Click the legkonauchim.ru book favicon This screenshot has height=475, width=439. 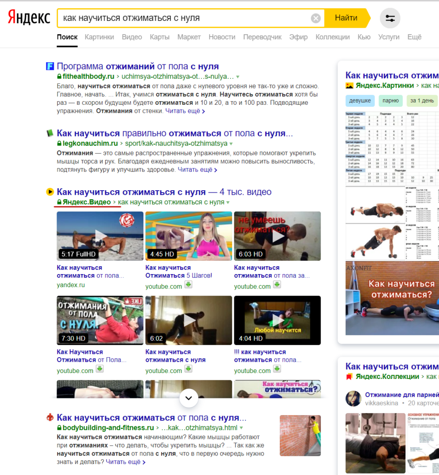tap(50, 134)
